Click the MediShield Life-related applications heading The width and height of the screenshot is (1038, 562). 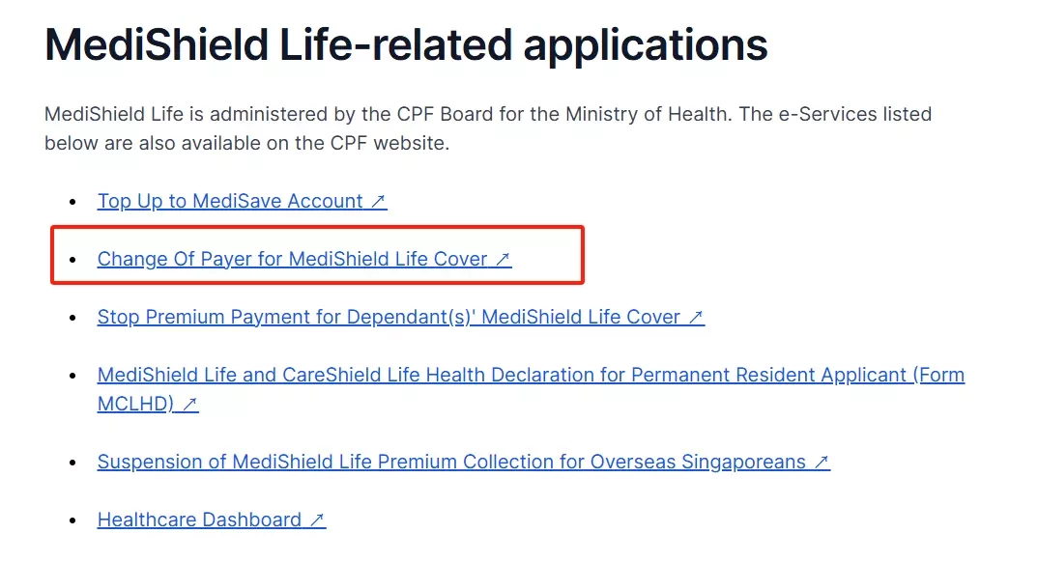[x=406, y=45]
